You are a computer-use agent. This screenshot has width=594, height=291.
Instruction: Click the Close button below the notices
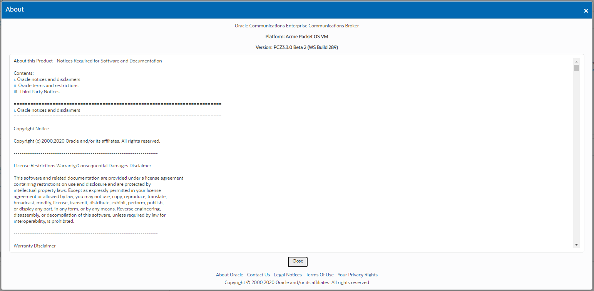click(298, 261)
